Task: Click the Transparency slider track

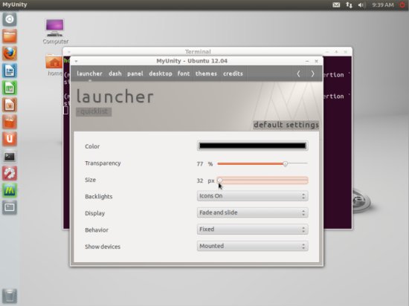Action: click(x=263, y=163)
